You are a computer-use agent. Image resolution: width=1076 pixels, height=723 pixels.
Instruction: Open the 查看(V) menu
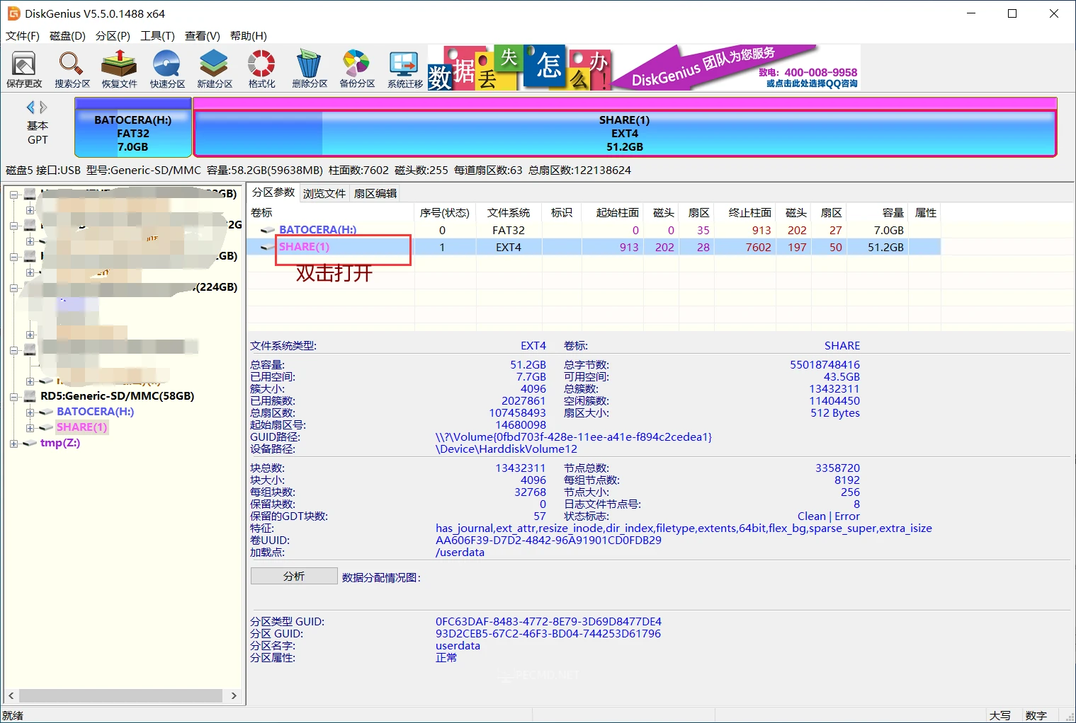click(203, 36)
